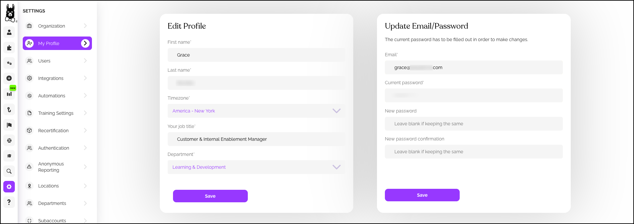Click the flag icon in the sidebar
This screenshot has width=634, height=224.
coord(9,125)
